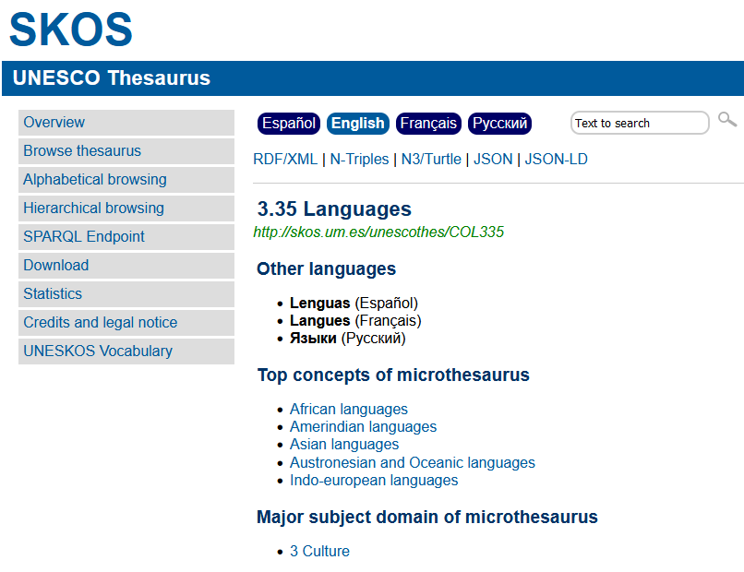This screenshot has width=744, height=572.
Task: Go to Hierarchical browsing
Action: pyautogui.click(x=126, y=209)
